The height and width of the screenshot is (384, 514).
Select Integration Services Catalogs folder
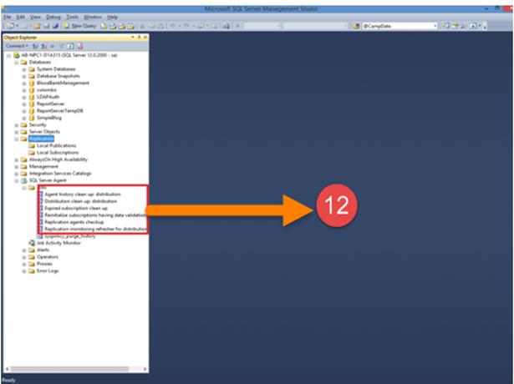(x=60, y=174)
